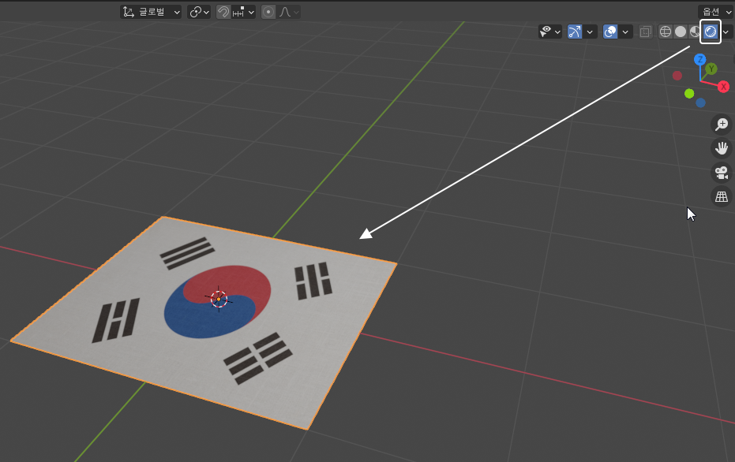Expand the visibility filter dropdown arrow
The width and height of the screenshot is (735, 462).
557,32
